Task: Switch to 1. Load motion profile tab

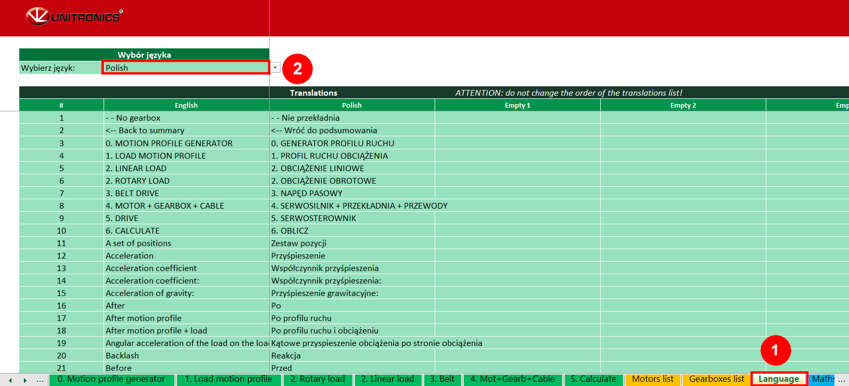Action: pyautogui.click(x=229, y=379)
